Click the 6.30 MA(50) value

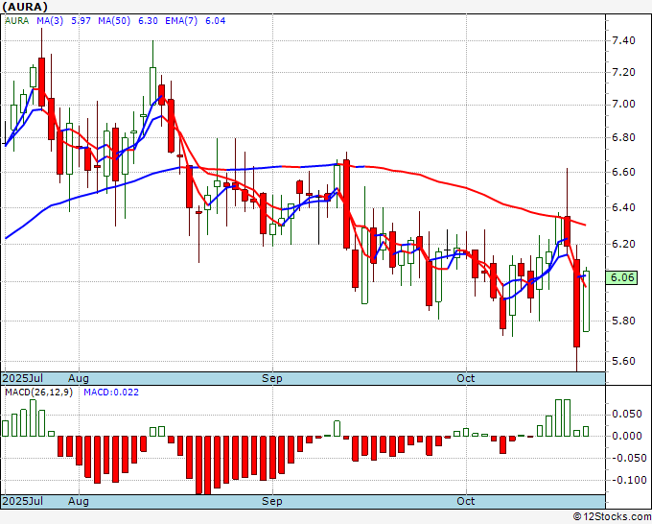coord(148,21)
